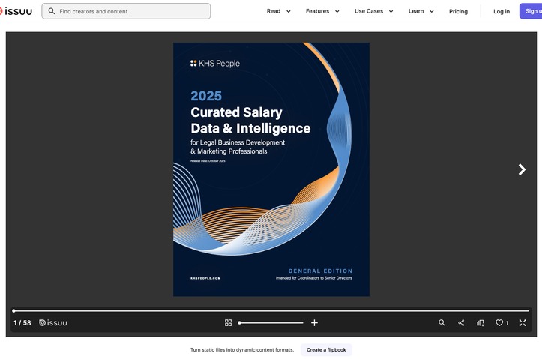Like the publication with heart icon
542x359 pixels.
coord(499,323)
